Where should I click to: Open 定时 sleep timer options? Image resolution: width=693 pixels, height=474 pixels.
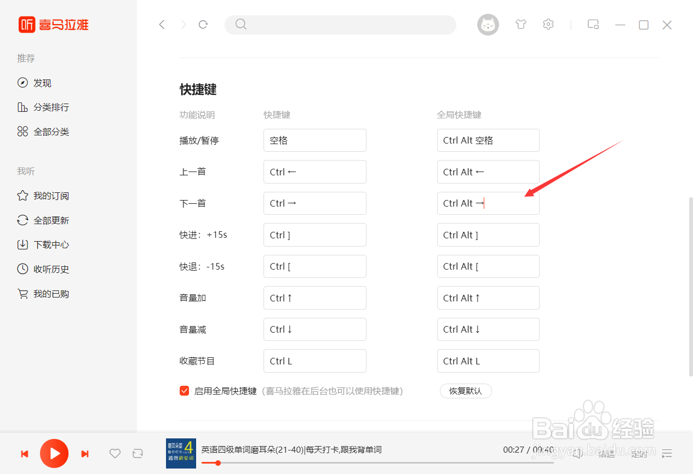(640, 454)
